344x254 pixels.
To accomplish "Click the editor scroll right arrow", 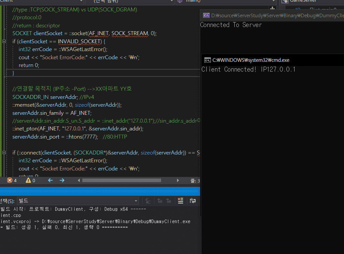I will [x=178, y=180].
